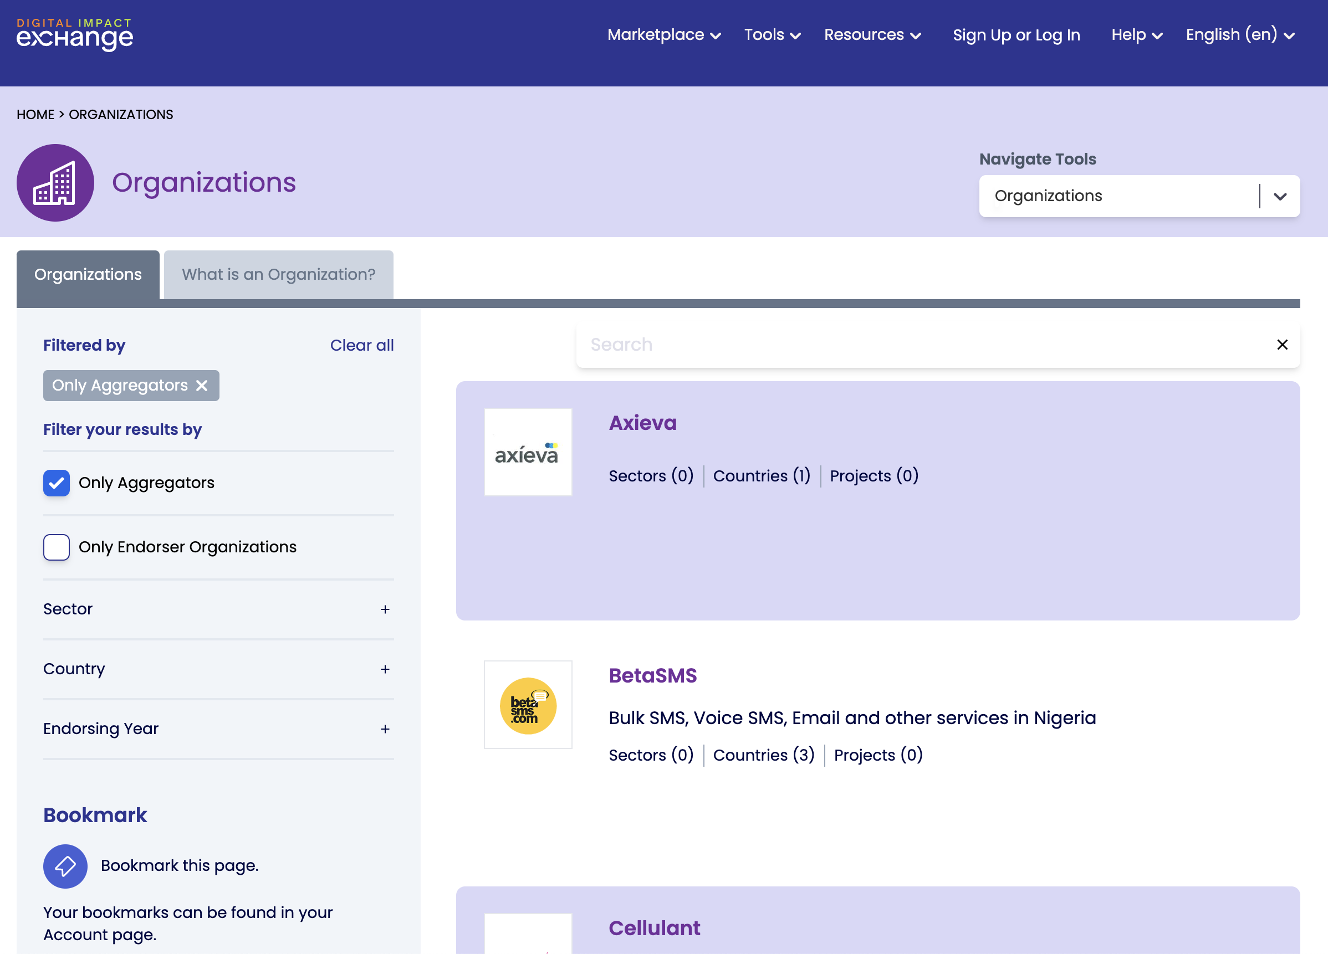
Task: Open the Axieva organization title
Action: click(x=642, y=423)
